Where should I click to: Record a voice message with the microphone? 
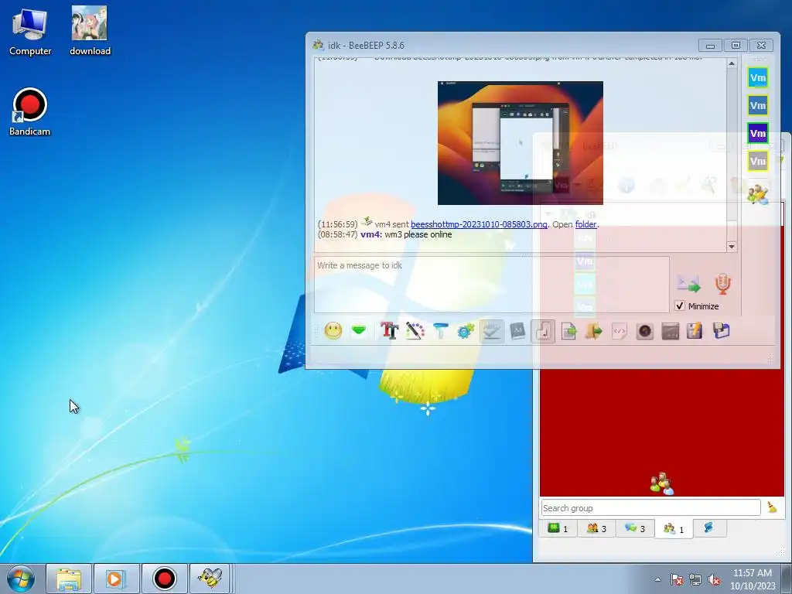[723, 284]
